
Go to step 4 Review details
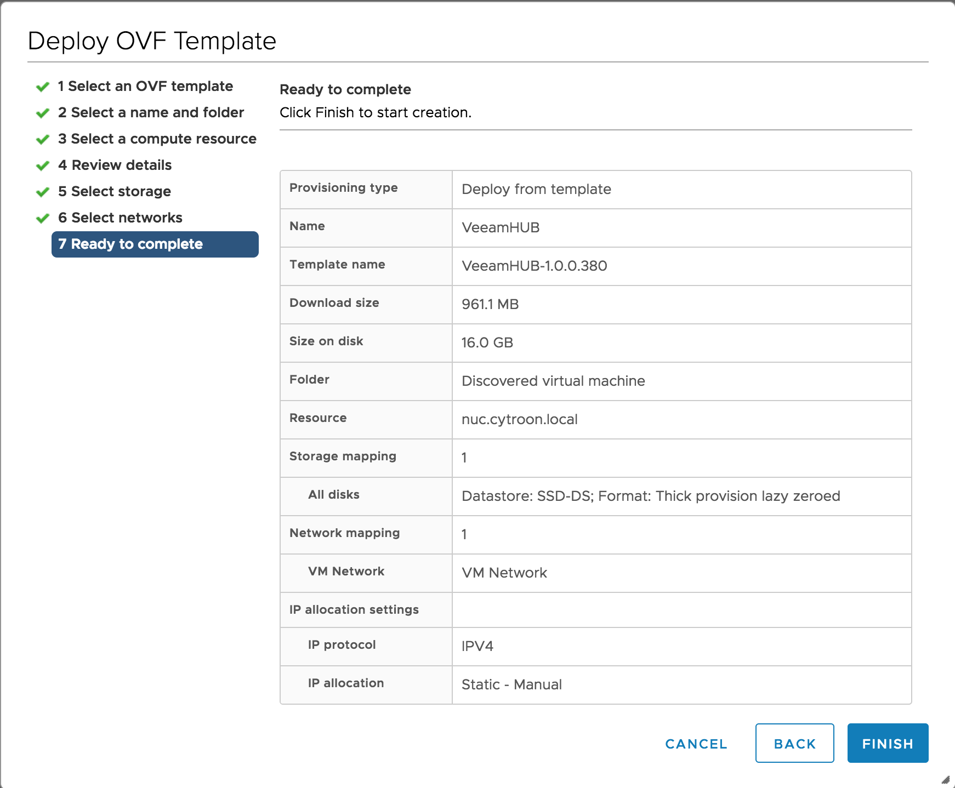pyautogui.click(x=115, y=165)
